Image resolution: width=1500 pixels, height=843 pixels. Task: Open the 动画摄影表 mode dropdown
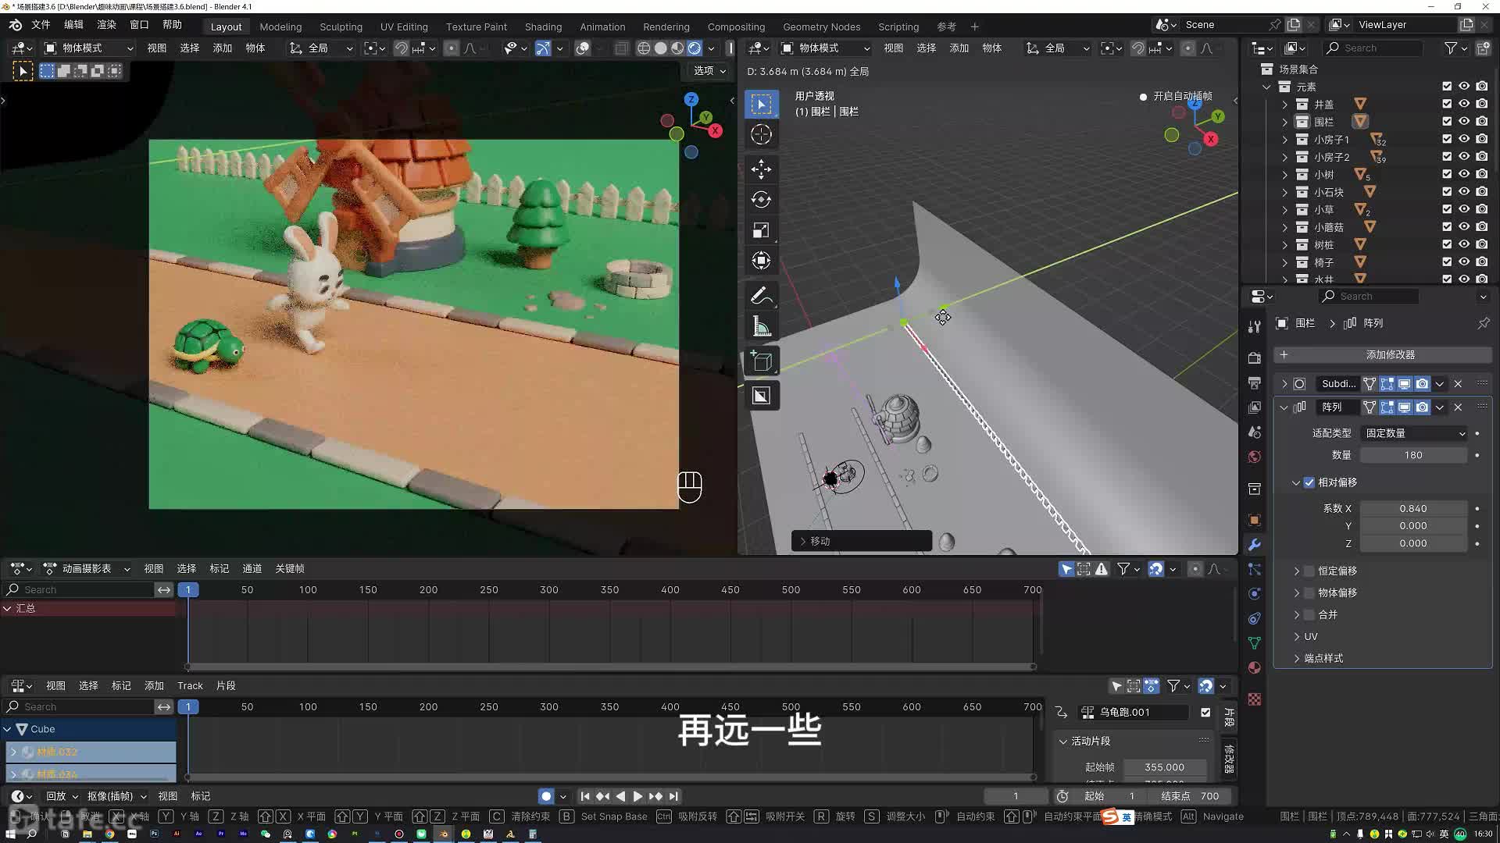(x=87, y=568)
